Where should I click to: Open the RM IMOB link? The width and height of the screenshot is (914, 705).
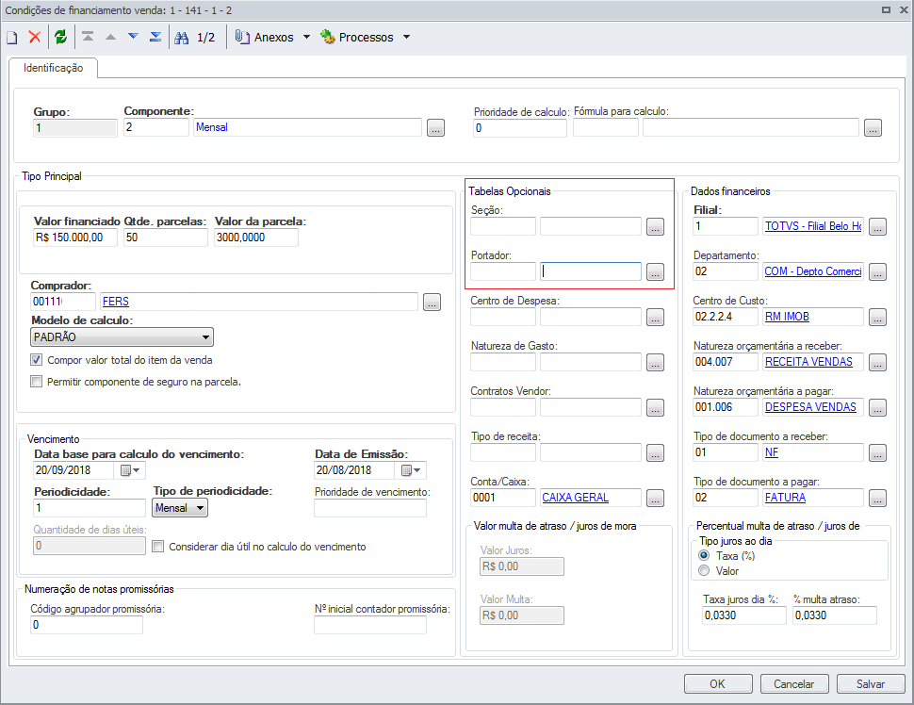click(787, 317)
